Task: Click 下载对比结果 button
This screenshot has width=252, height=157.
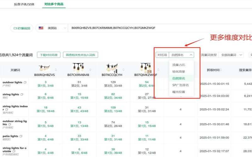Action: pos(49,55)
